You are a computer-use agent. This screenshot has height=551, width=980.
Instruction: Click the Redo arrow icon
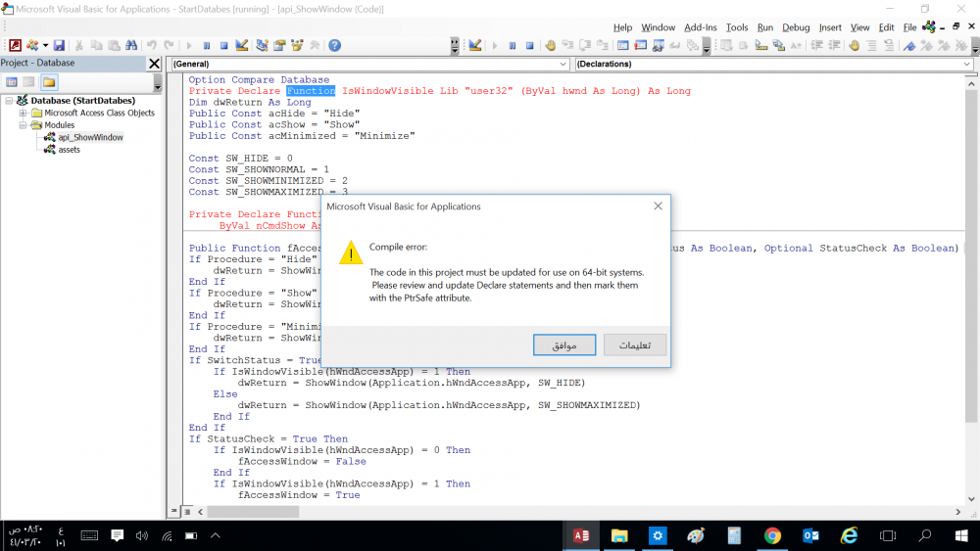[x=169, y=46]
